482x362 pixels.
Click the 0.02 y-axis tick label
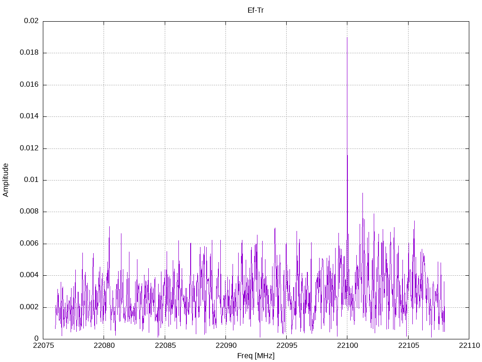pyautogui.click(x=31, y=21)
